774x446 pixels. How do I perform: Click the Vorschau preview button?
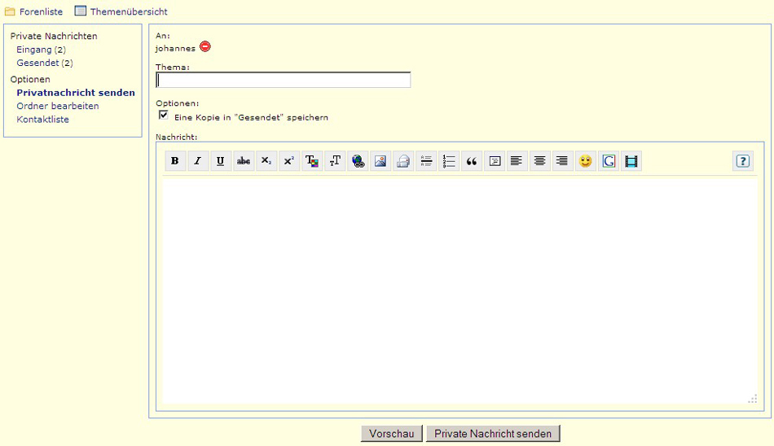pos(391,434)
